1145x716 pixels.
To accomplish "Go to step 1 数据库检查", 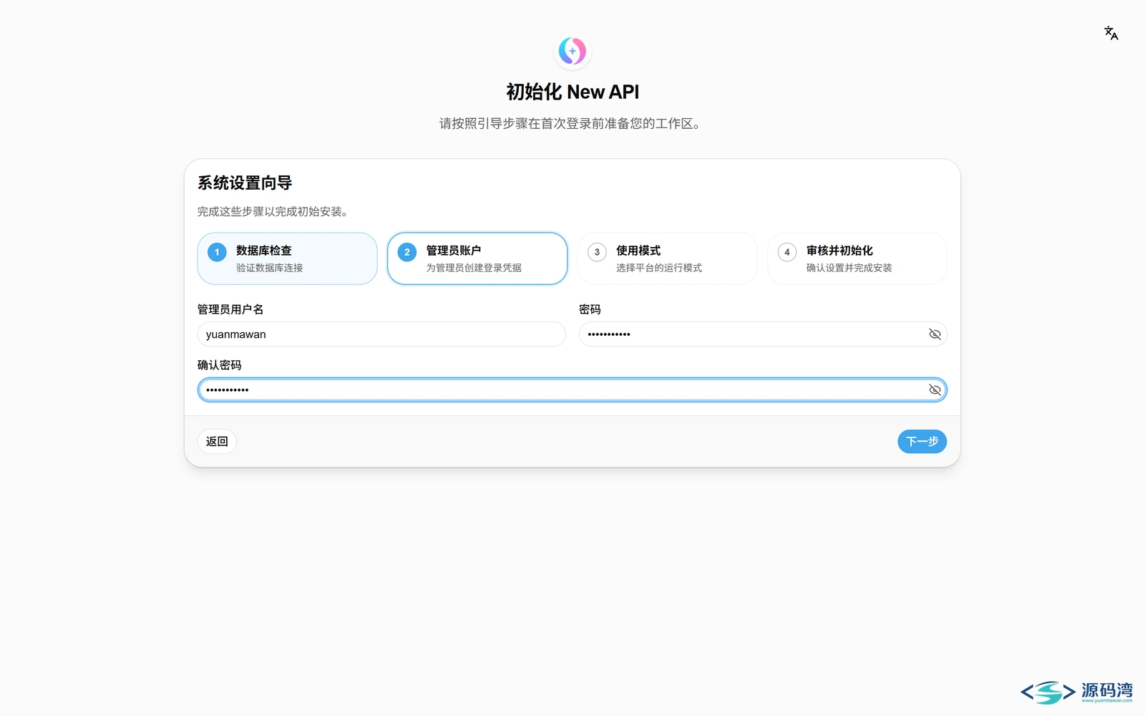I will click(287, 258).
